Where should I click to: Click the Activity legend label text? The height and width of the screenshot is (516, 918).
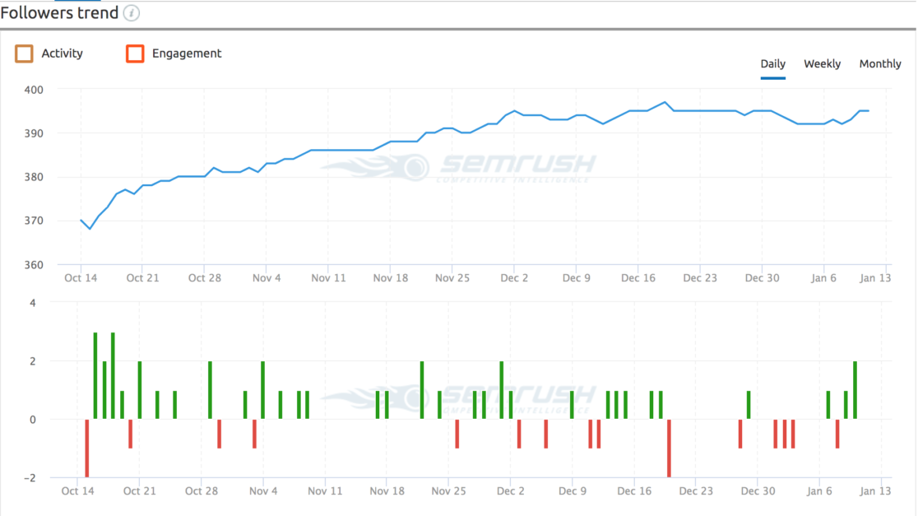point(63,53)
